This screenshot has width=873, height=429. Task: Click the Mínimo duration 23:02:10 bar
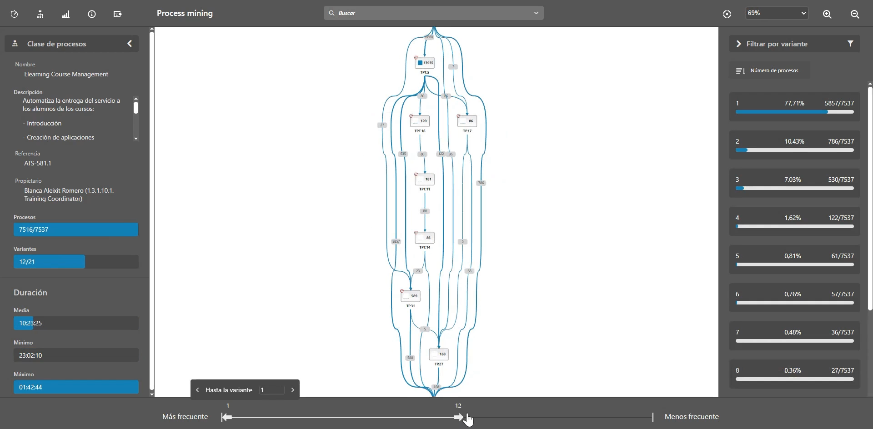coord(76,355)
